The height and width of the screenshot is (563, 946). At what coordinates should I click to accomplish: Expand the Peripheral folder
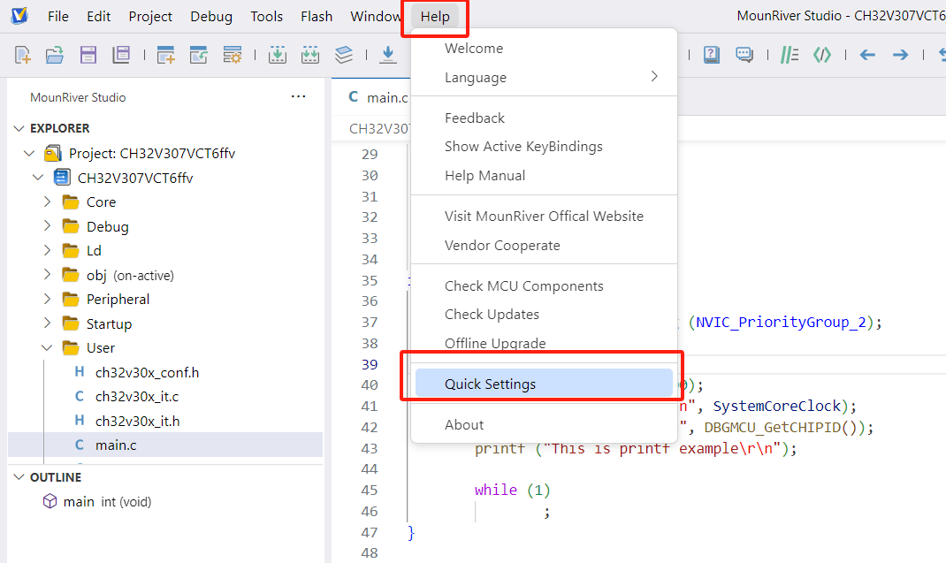pyautogui.click(x=47, y=299)
